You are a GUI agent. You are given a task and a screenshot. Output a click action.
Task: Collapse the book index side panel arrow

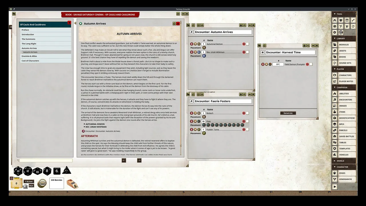coord(75,23)
